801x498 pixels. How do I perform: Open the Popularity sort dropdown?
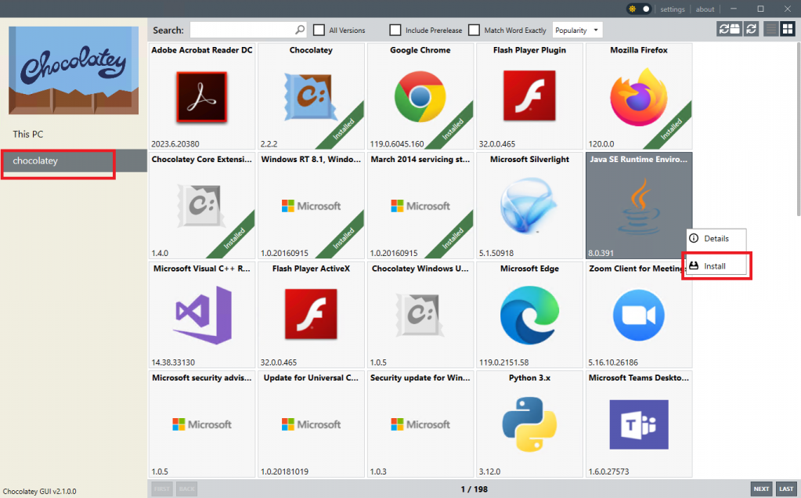pos(577,30)
